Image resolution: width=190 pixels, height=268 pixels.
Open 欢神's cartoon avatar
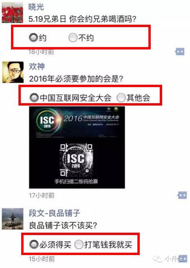(13, 72)
